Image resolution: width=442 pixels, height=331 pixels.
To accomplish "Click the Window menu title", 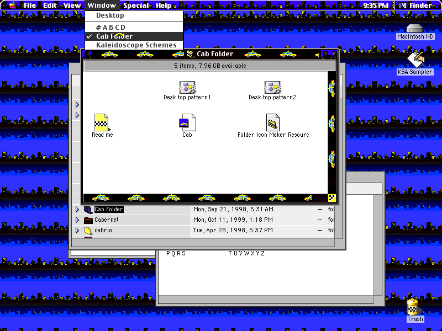I will tap(102, 6).
